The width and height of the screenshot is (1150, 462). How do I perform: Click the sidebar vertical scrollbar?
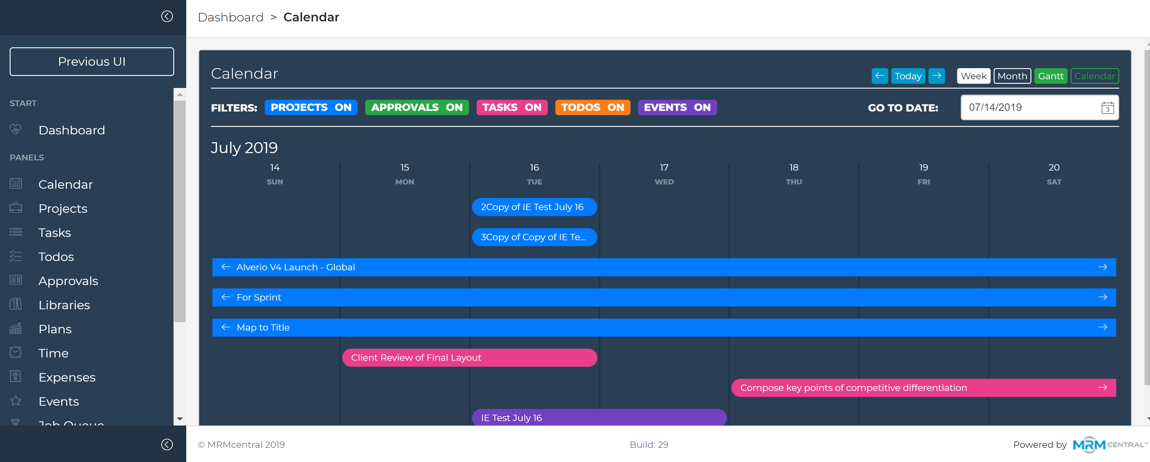(x=180, y=209)
